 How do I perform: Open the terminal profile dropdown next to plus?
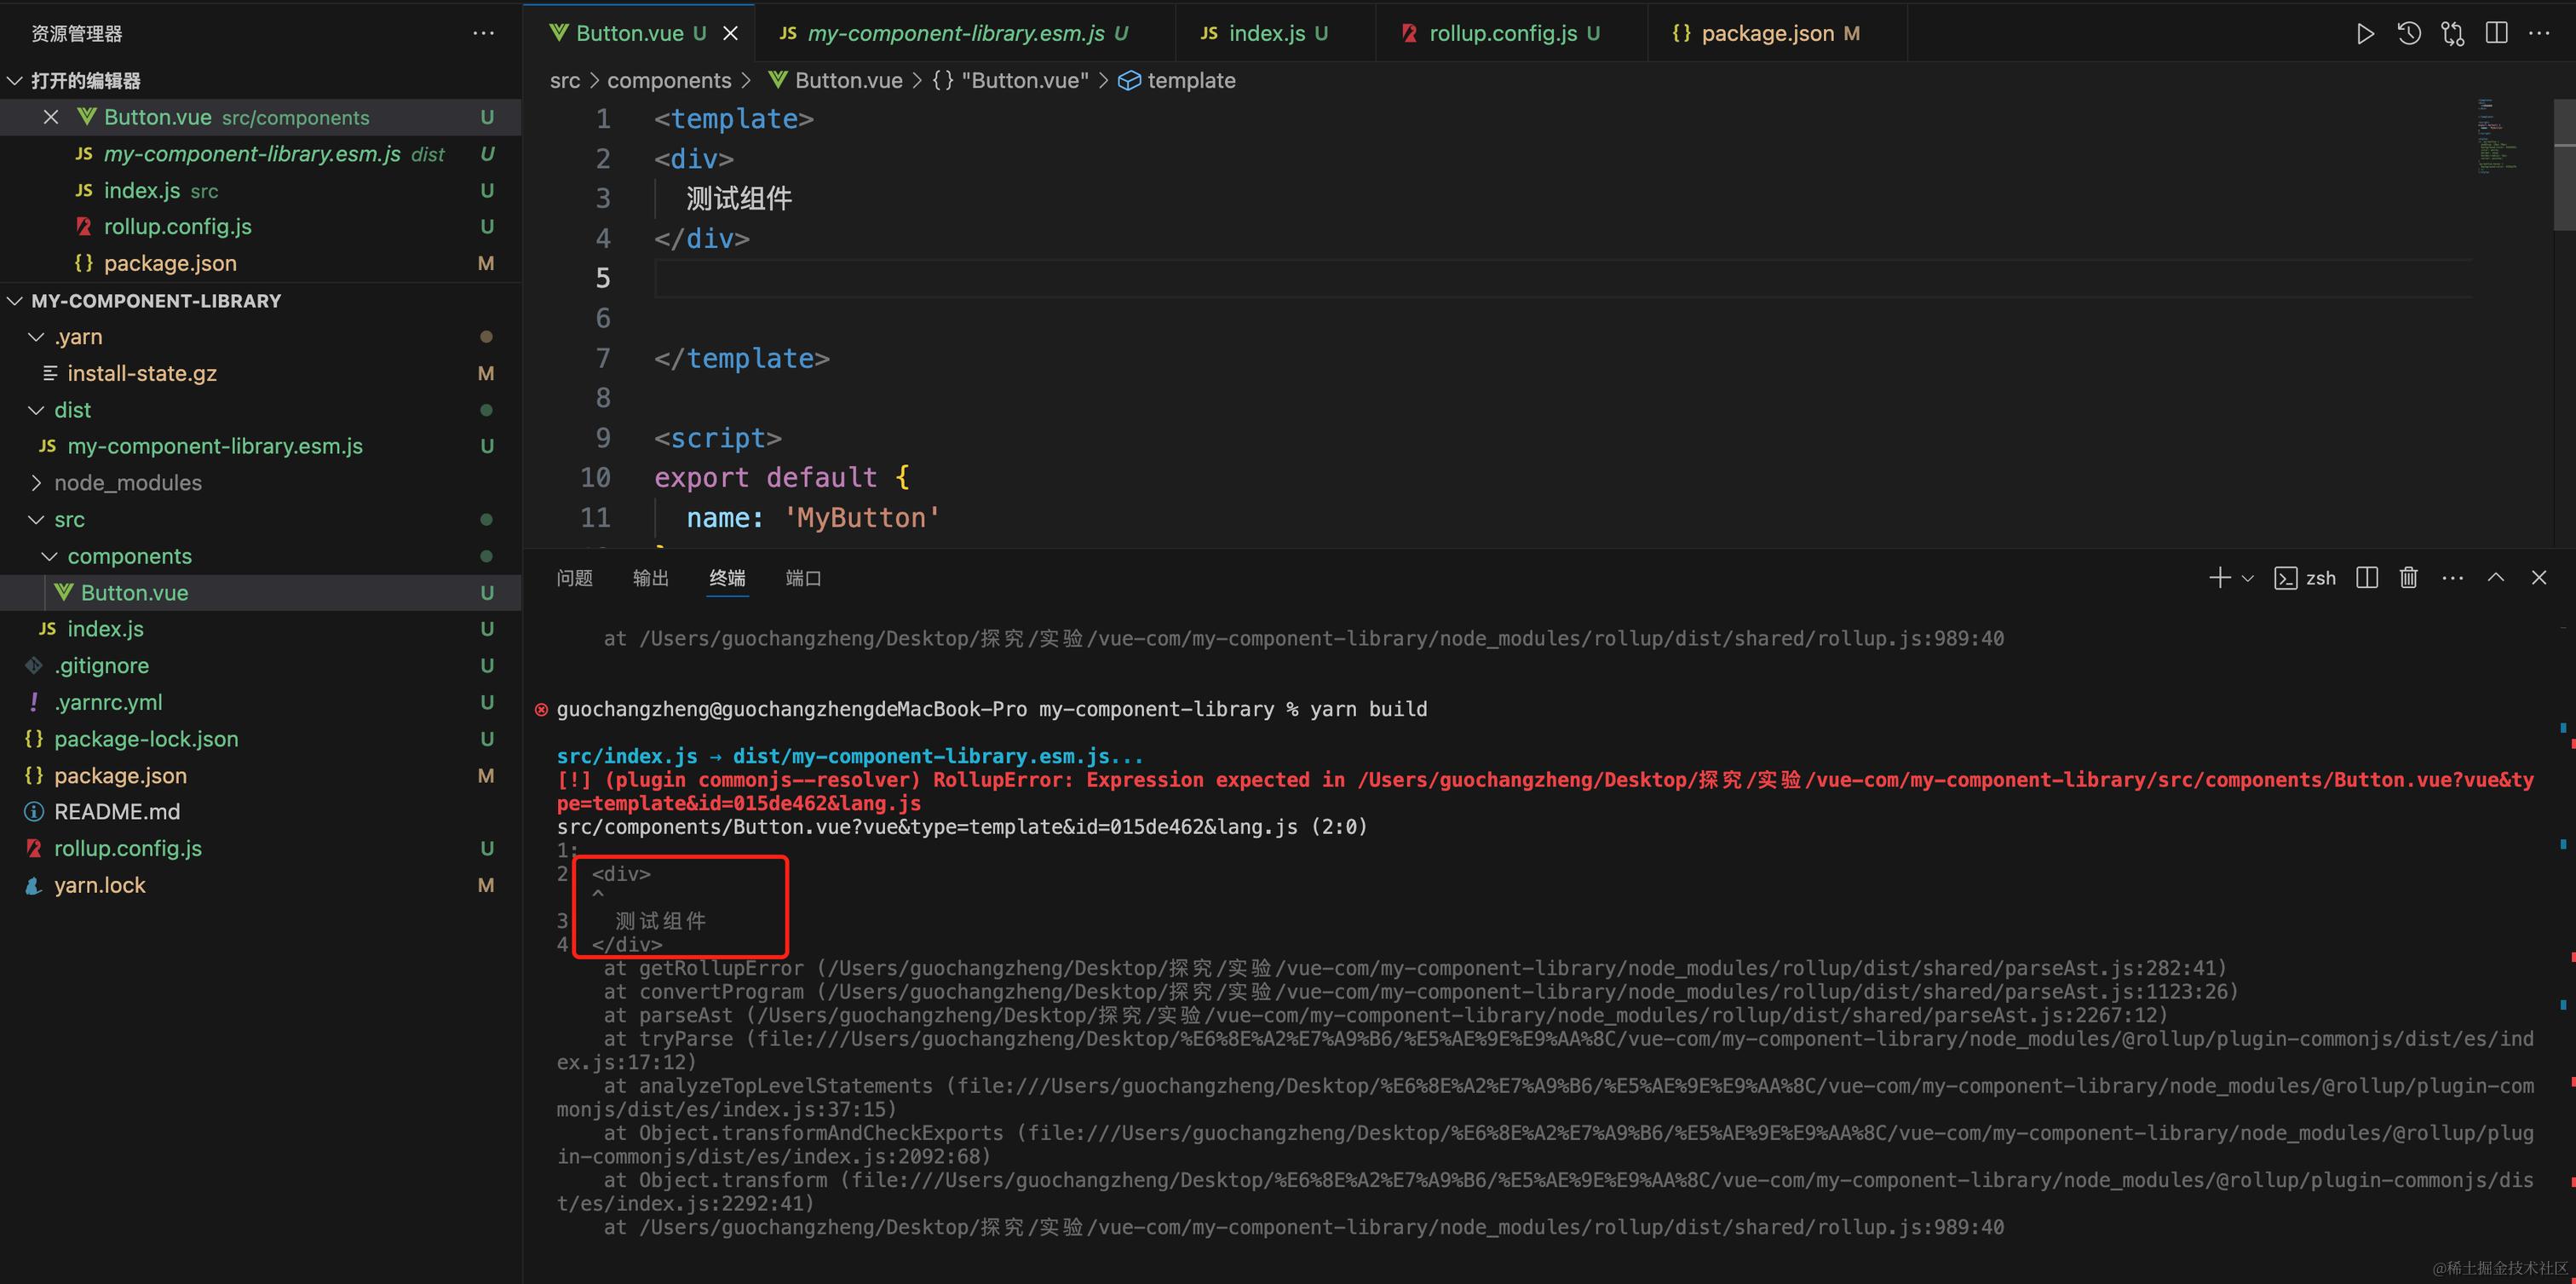[x=2248, y=578]
